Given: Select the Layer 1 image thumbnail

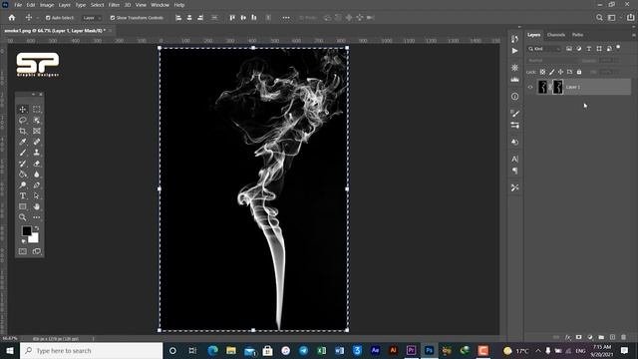Looking at the screenshot, I should 542,87.
